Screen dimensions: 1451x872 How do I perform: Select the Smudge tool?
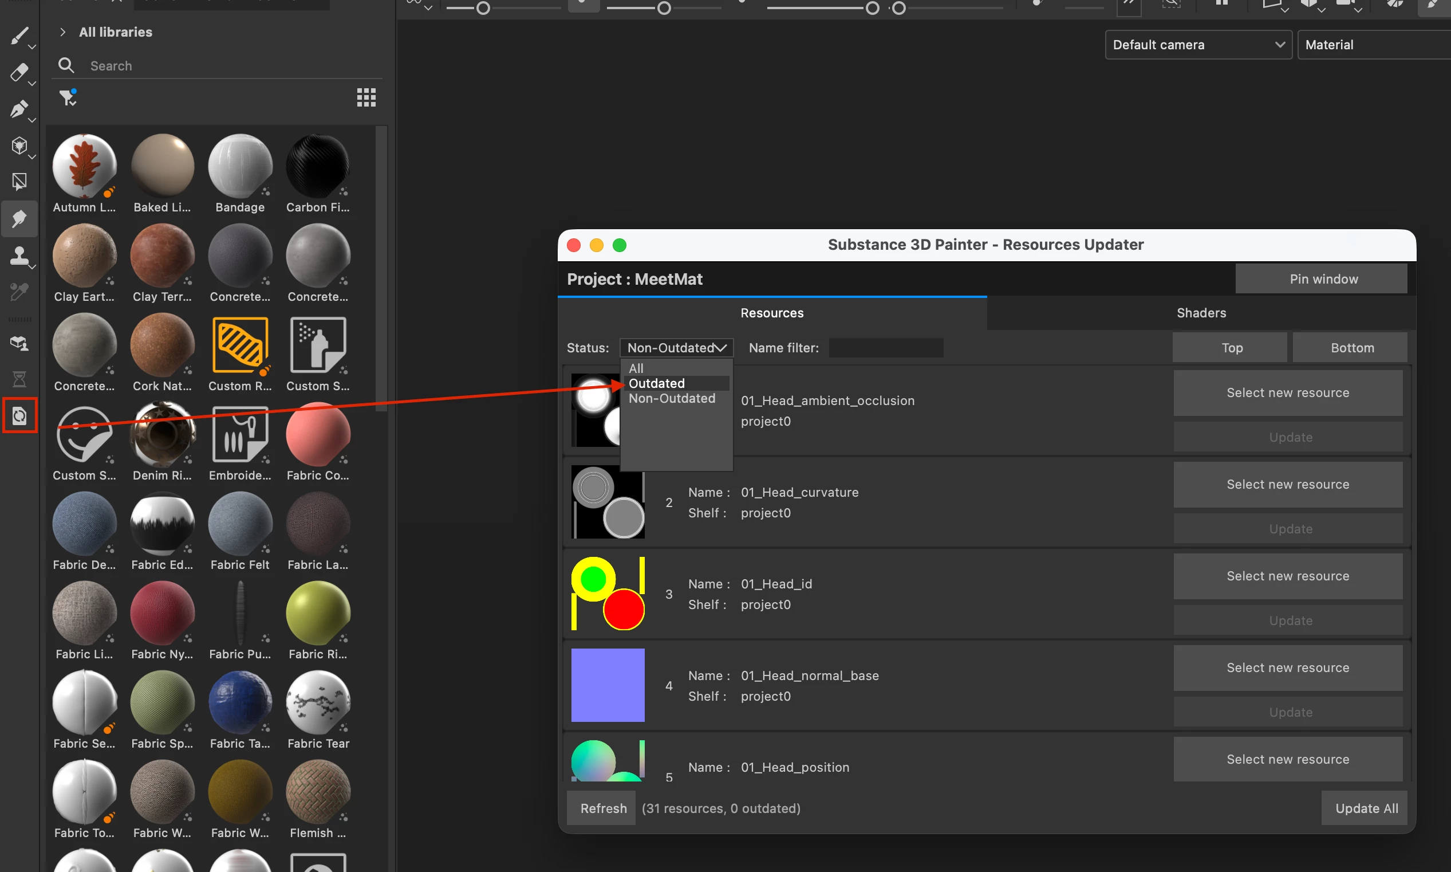tap(19, 219)
